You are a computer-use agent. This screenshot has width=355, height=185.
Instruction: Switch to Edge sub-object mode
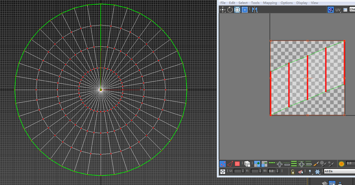coord(230,164)
